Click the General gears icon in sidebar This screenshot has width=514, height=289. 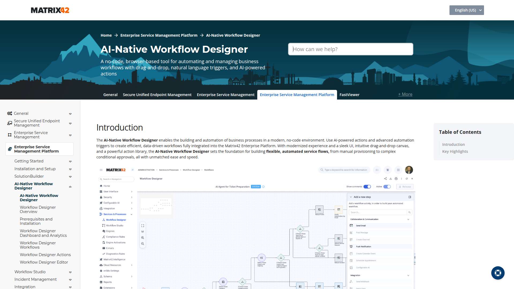tap(10, 113)
